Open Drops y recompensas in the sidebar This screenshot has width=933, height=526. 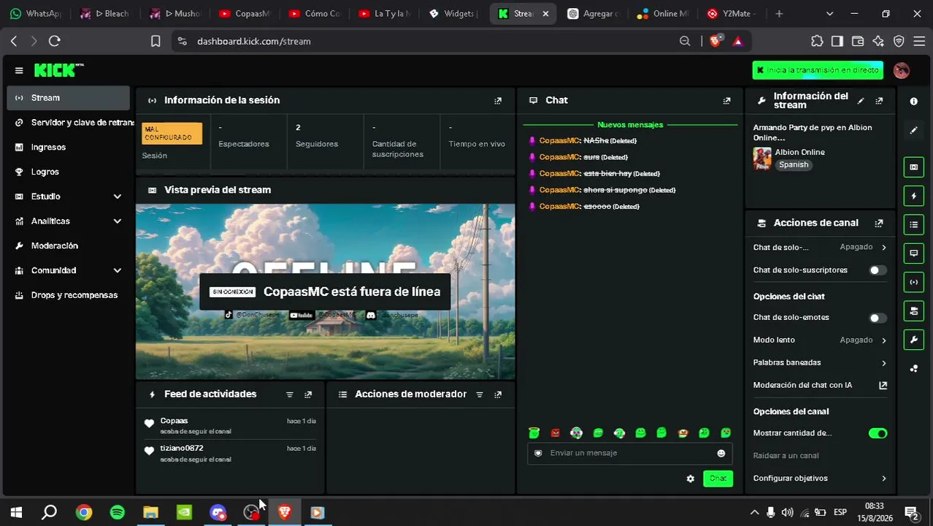point(69,295)
